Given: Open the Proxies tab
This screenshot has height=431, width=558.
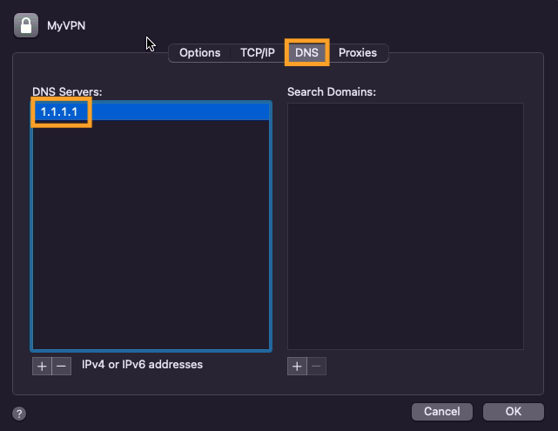Looking at the screenshot, I should pyautogui.click(x=358, y=52).
